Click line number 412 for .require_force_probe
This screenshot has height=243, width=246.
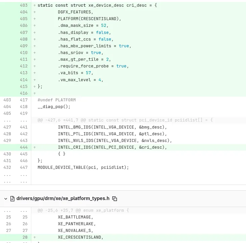point(24,66)
